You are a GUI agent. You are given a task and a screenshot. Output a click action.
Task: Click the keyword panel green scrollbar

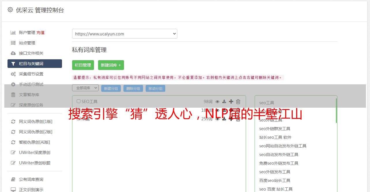tap(336, 111)
